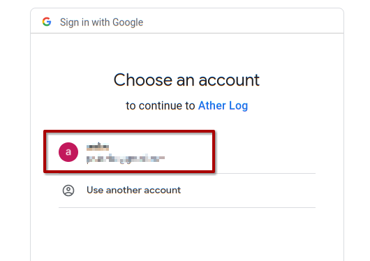This screenshot has height=261, width=370.
Task: Click the word "Log" in the app link
Action: [x=239, y=106]
